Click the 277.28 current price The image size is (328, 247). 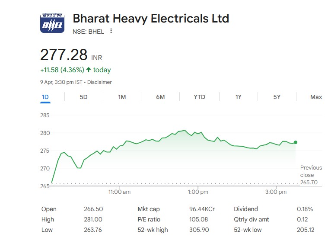pyautogui.click(x=64, y=55)
